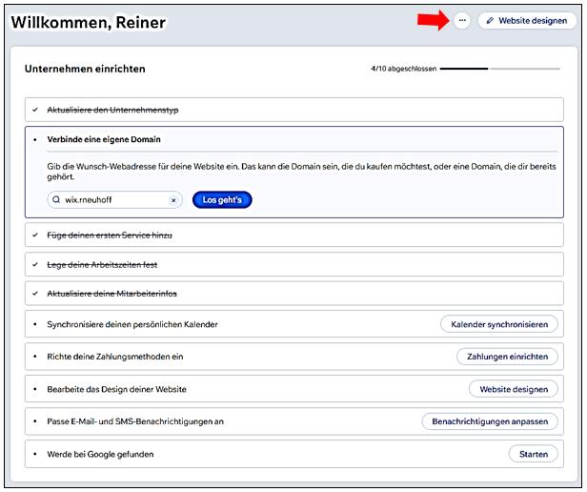This screenshot has width=587, height=492.
Task: Click the pencil icon on Website designen
Action: [x=490, y=20]
